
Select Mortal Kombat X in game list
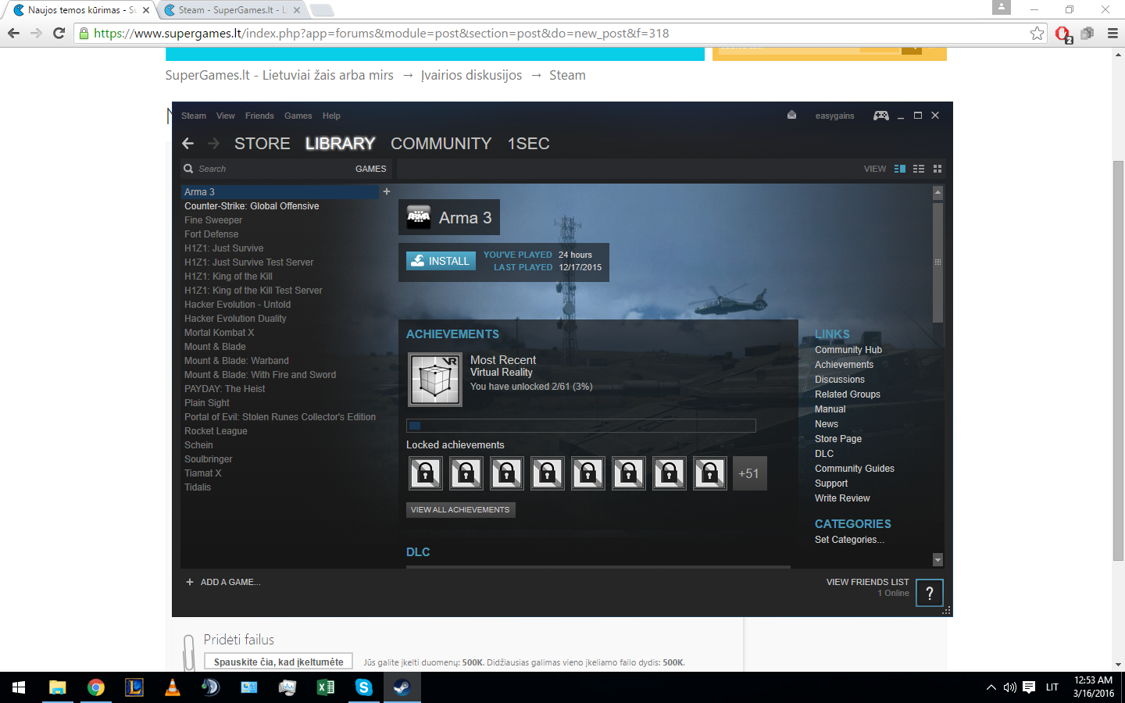(x=219, y=333)
